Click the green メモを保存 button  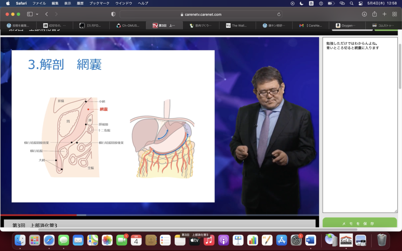click(x=360, y=223)
